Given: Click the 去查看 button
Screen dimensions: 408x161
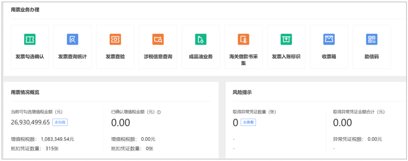Looking at the screenshot, I should [248, 122].
